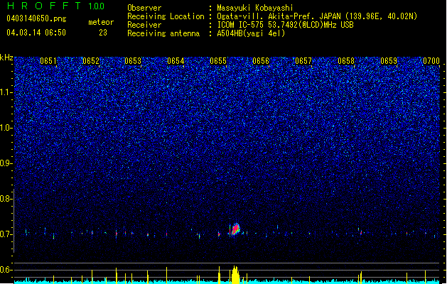The height and width of the screenshot is (284, 447).
Task: Click the HROFFT 1.0.0 title text
Action: [x=55, y=6]
